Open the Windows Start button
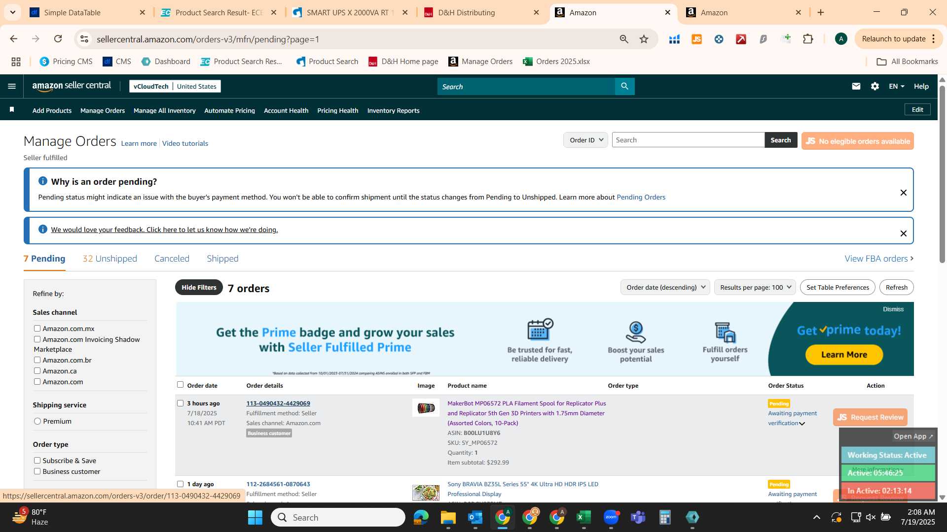The height and width of the screenshot is (532, 947). click(255, 517)
